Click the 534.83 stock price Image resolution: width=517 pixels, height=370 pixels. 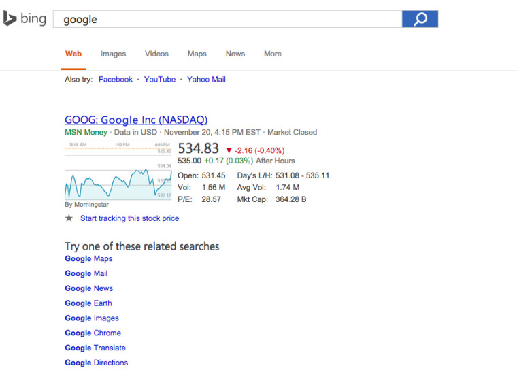[198, 148]
